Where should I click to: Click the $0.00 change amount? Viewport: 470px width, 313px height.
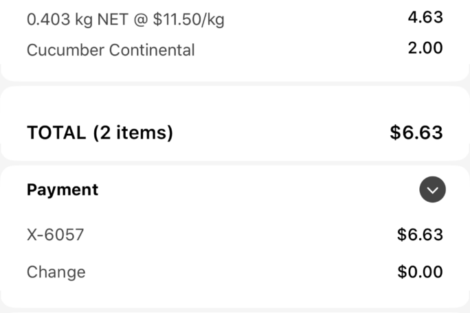[x=420, y=272]
